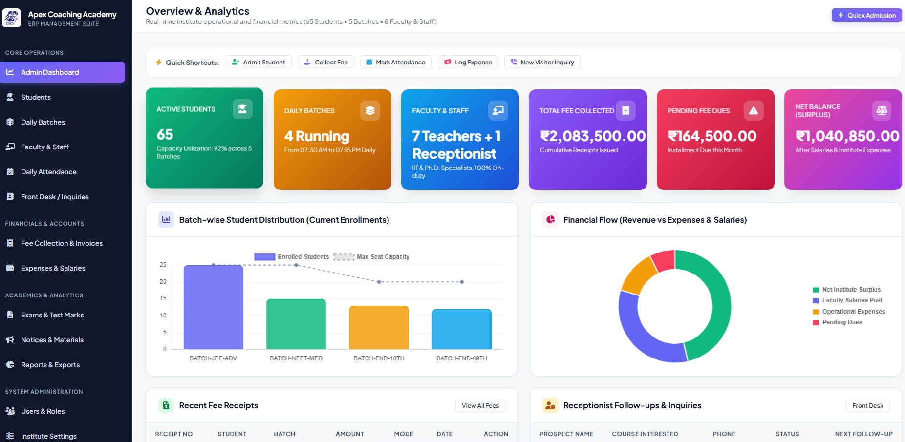
Task: Click the AMOUNT column header
Action: pos(350,434)
